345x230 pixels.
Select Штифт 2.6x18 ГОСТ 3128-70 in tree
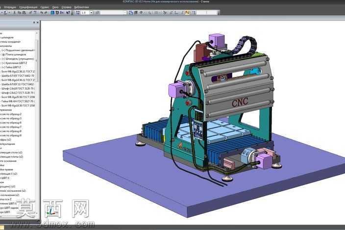tap(18, 88)
